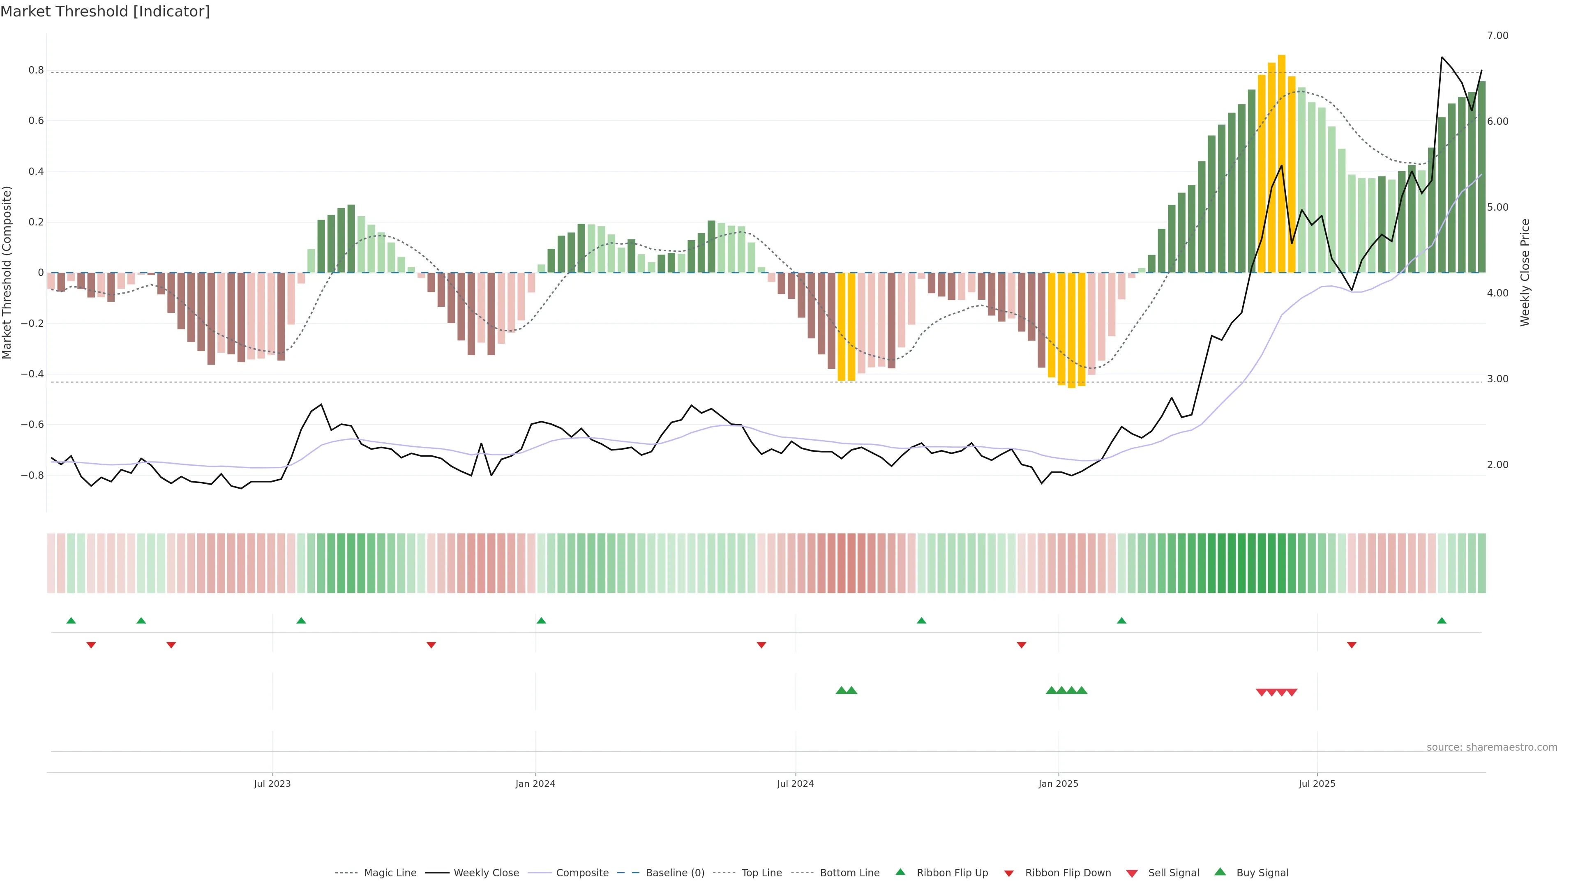Click the Market Threshold [Indicator] chart title

point(105,11)
